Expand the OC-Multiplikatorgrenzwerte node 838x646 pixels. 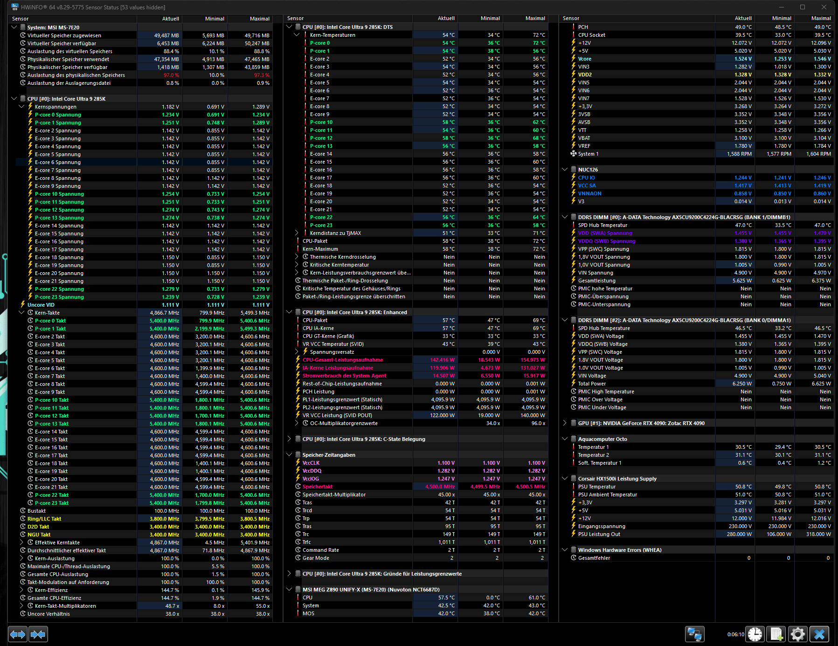(297, 423)
